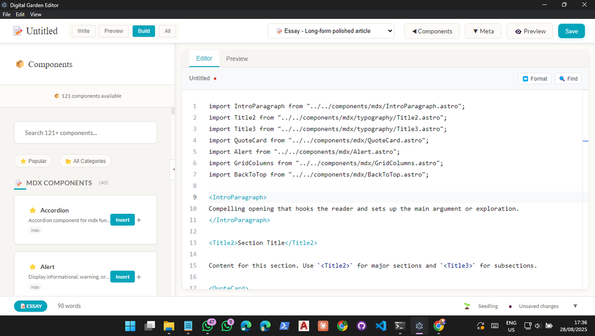Screen dimensions: 595x336
Task: Insert the Accordion component
Action: coord(122,220)
